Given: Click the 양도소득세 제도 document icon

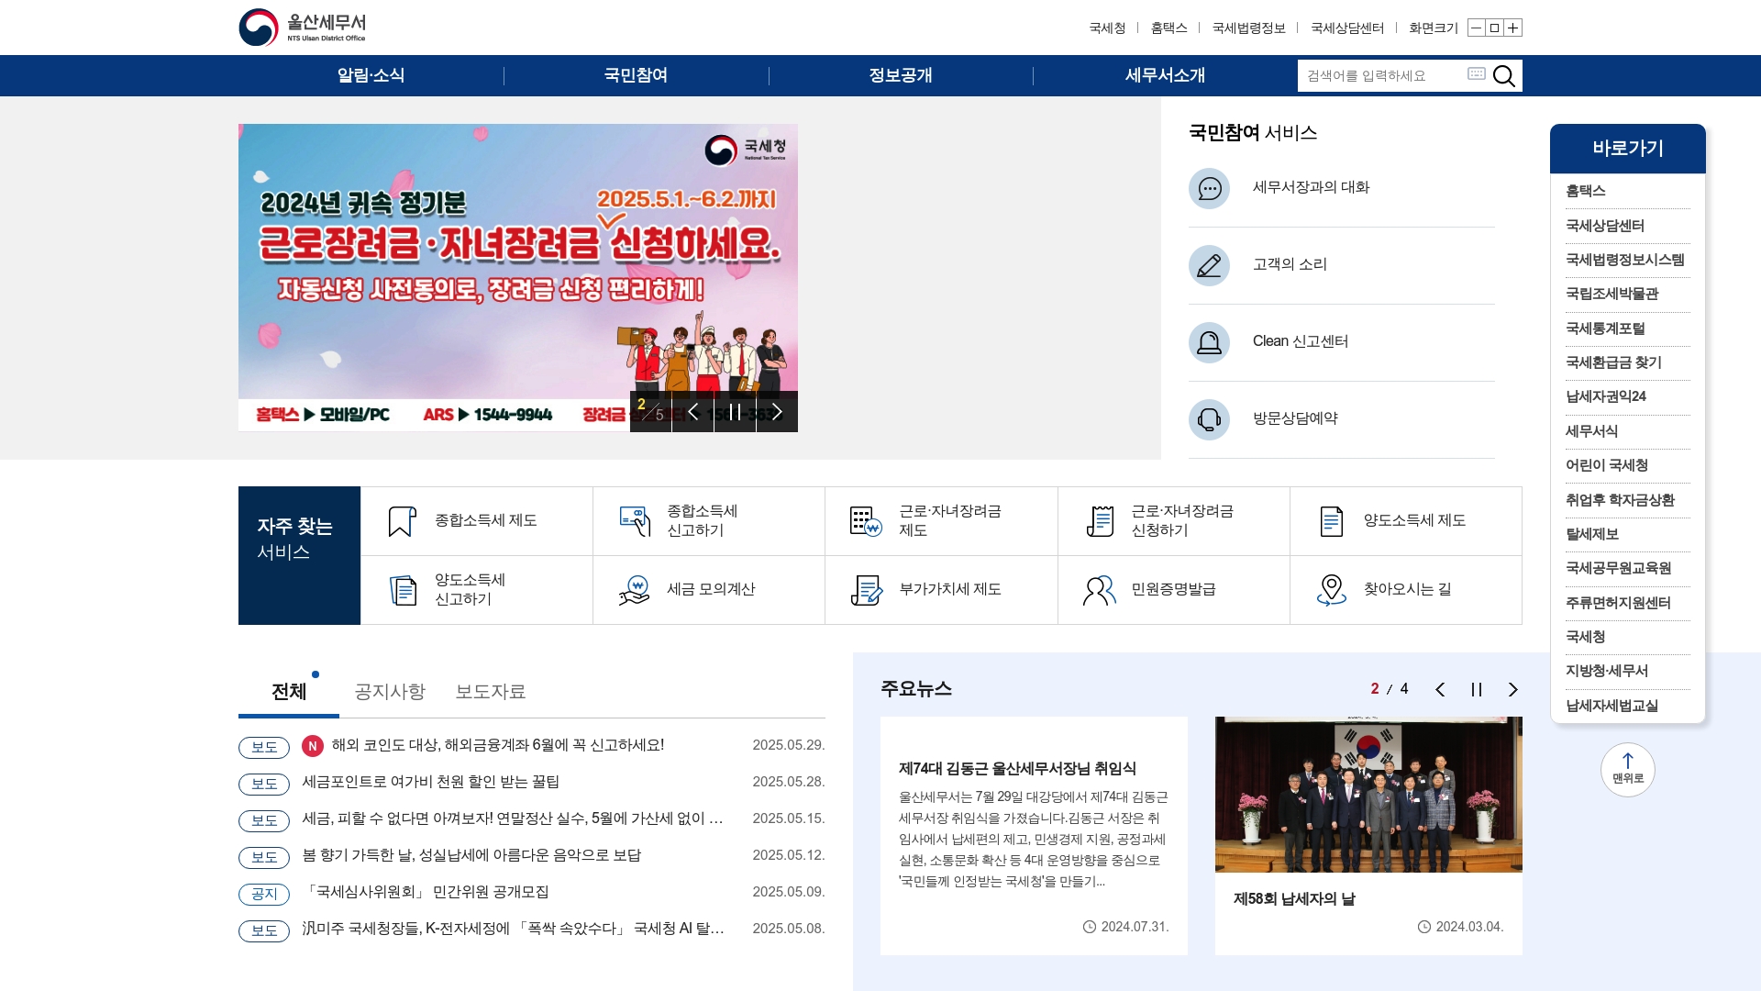Looking at the screenshot, I should point(1331,521).
